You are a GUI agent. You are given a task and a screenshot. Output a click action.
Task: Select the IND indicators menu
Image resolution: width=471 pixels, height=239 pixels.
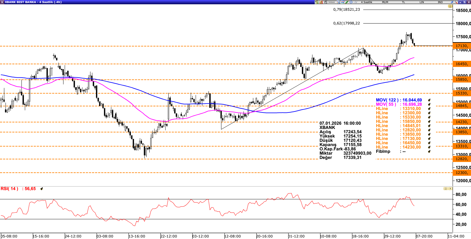[x=440, y=2]
